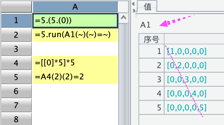This screenshot has width=224, height=125.
Task: Click the select-all corner of grid
Action: 16,7
